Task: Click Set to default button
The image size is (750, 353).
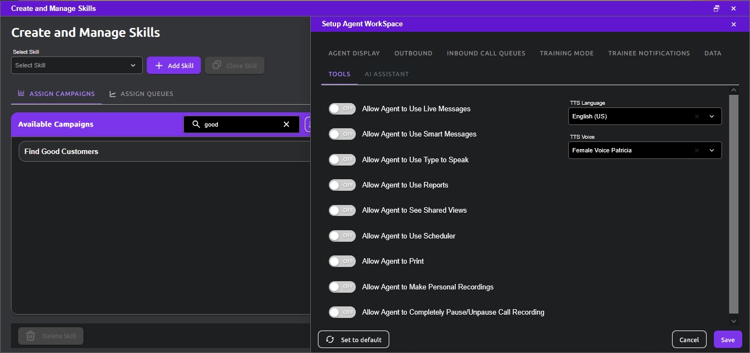Action: tap(354, 339)
